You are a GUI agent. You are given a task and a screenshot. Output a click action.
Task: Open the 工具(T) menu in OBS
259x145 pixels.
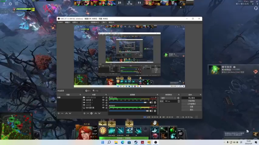pyautogui.click(x=104, y=22)
